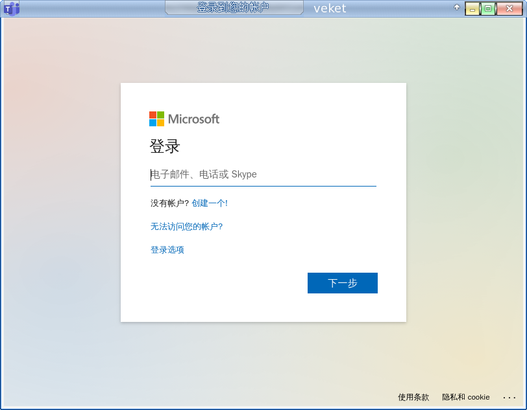The width and height of the screenshot is (527, 410).
Task: Click the 登录到您的帐户 title tab
Action: pos(234,7)
